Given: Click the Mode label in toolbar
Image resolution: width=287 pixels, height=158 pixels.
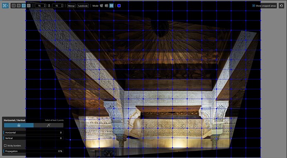Looking at the screenshot, I should click(95, 6).
